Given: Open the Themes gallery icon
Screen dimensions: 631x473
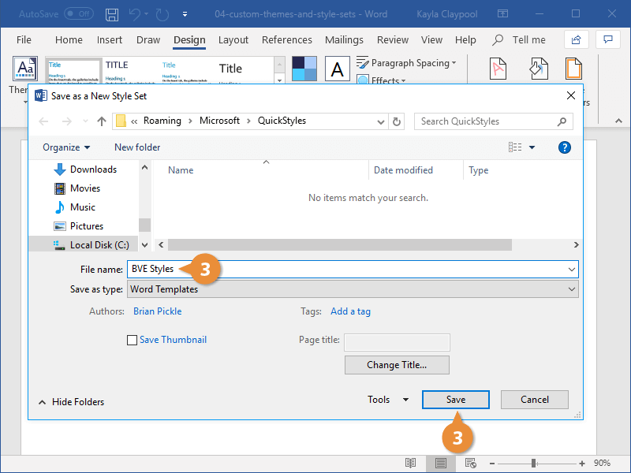Looking at the screenshot, I should click(x=24, y=69).
